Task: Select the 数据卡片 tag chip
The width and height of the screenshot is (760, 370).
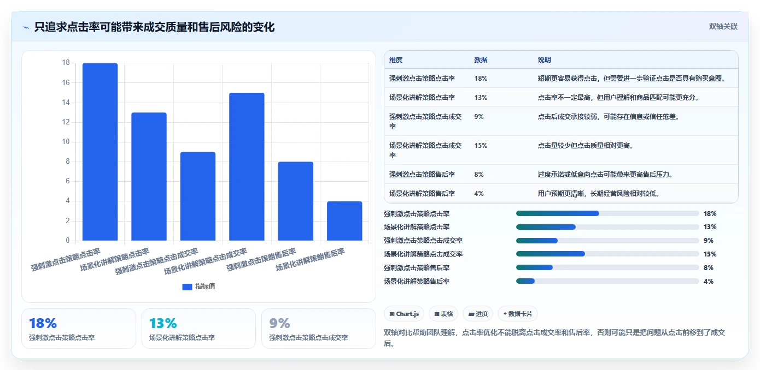Action: pyautogui.click(x=517, y=314)
